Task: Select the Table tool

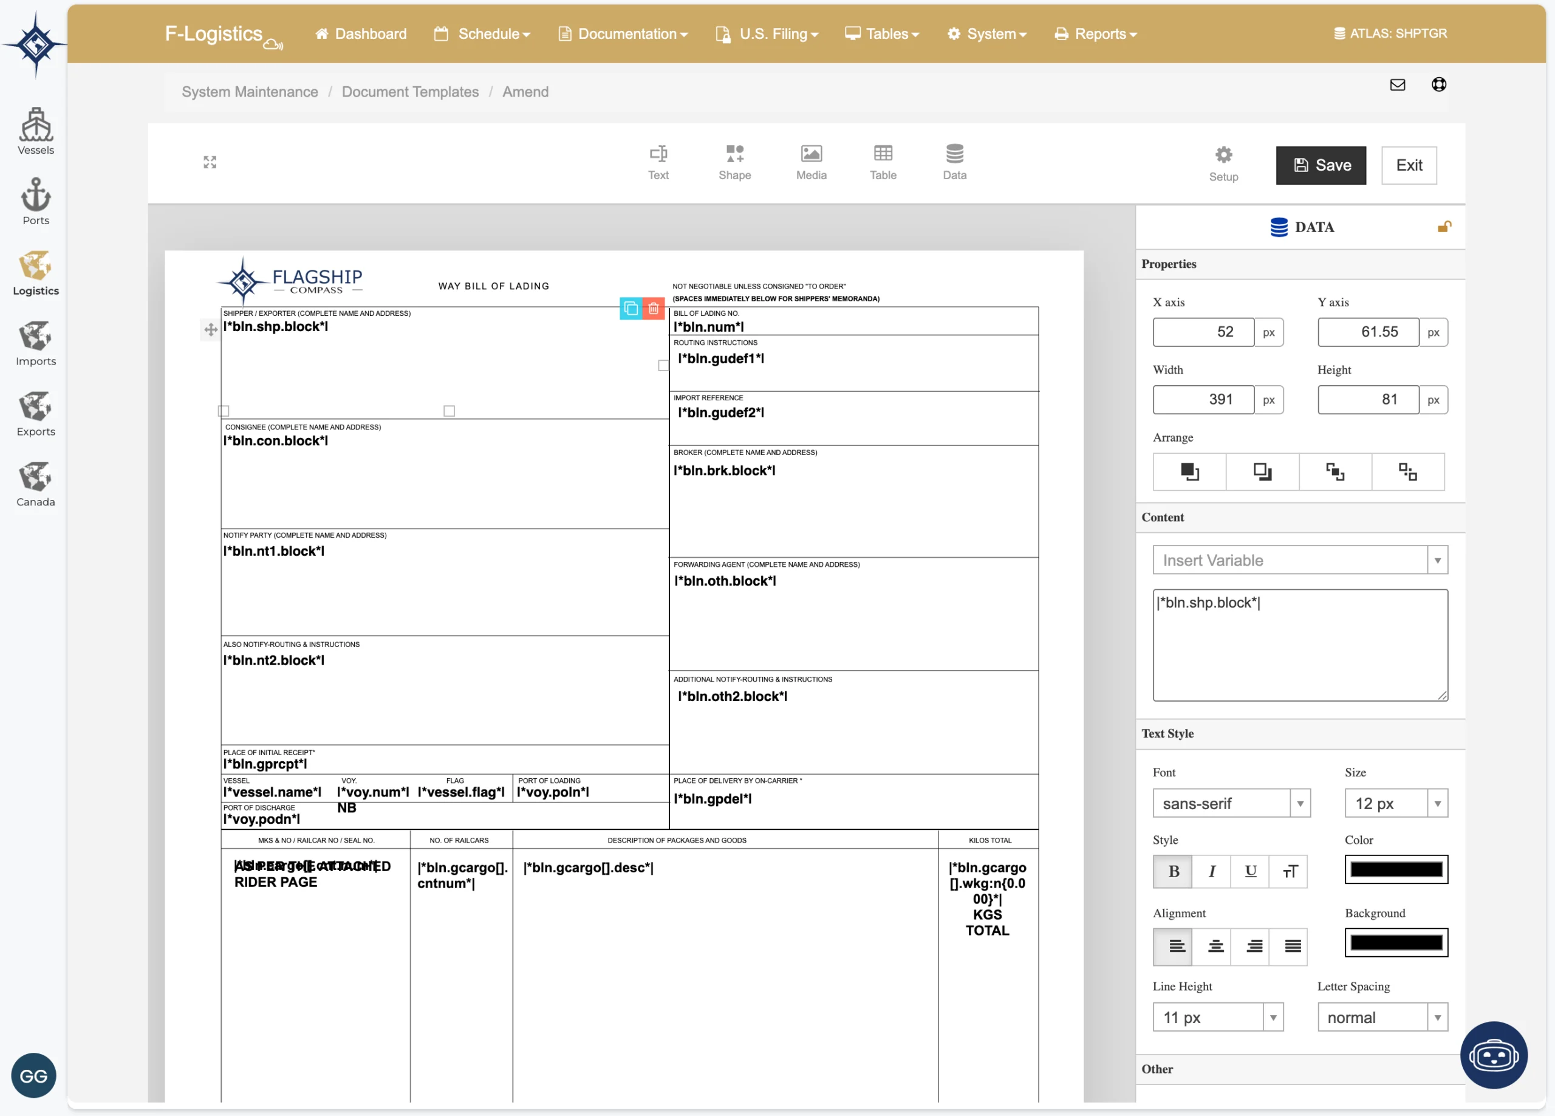Action: coord(883,163)
